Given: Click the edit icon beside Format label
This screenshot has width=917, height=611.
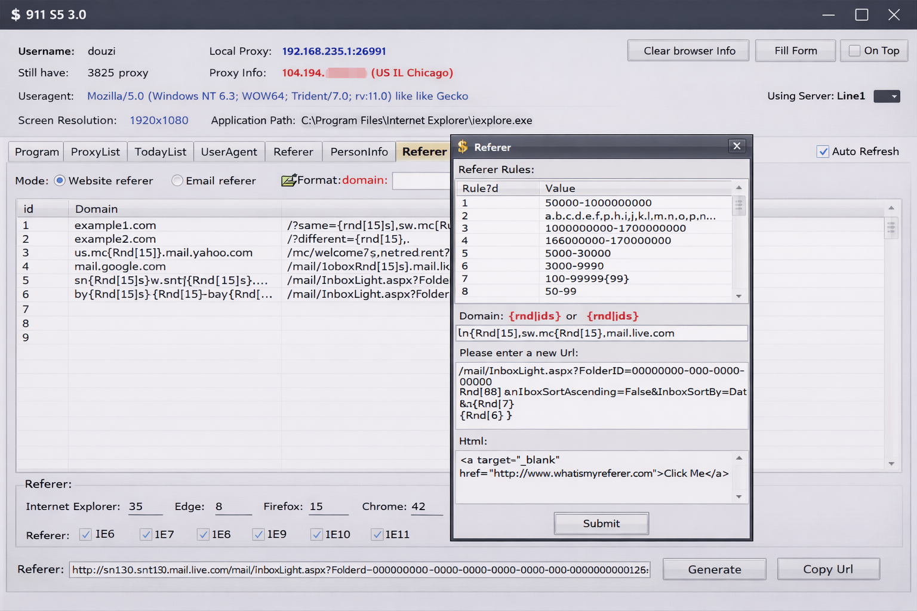Looking at the screenshot, I should [x=288, y=180].
